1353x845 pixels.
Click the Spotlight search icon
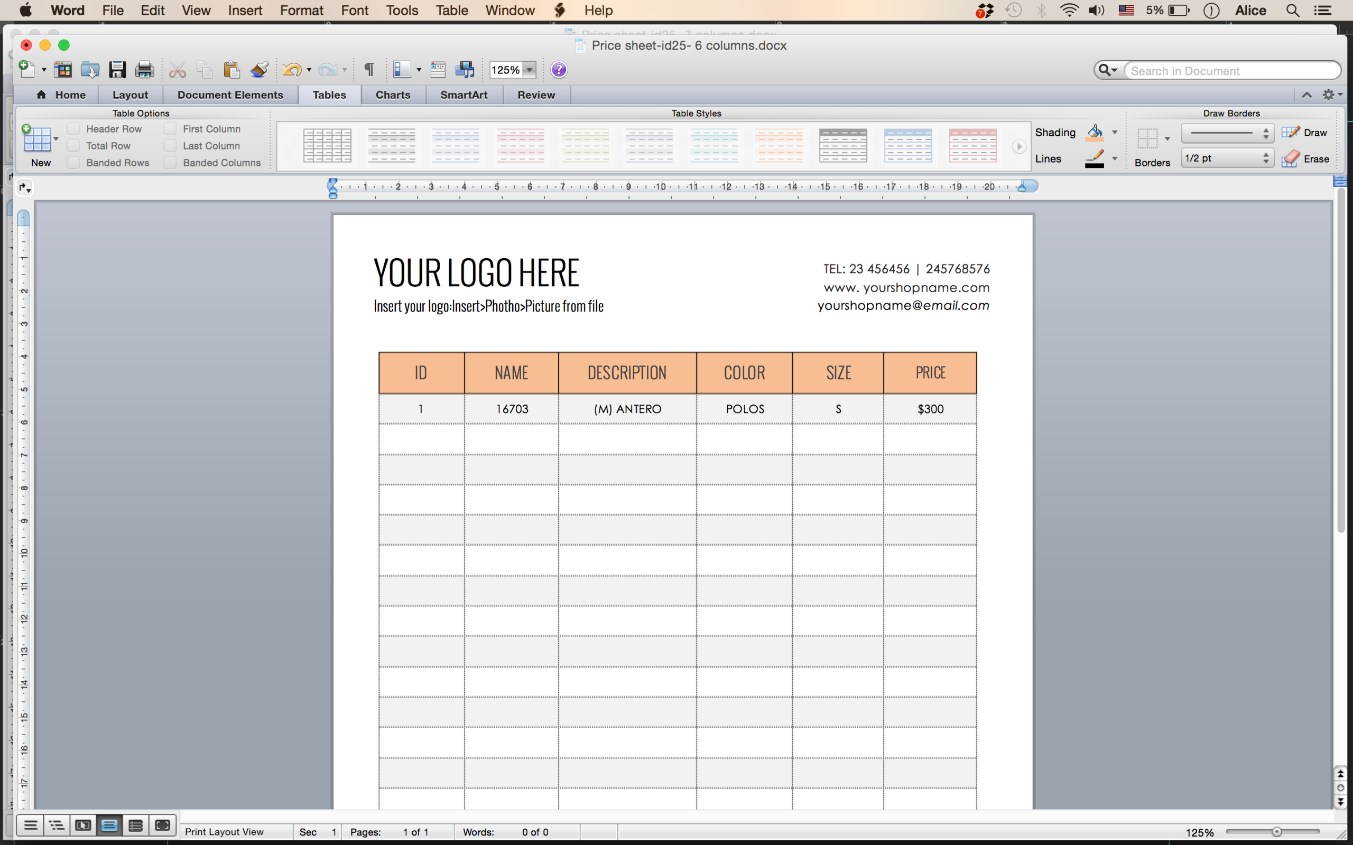pyautogui.click(x=1293, y=10)
